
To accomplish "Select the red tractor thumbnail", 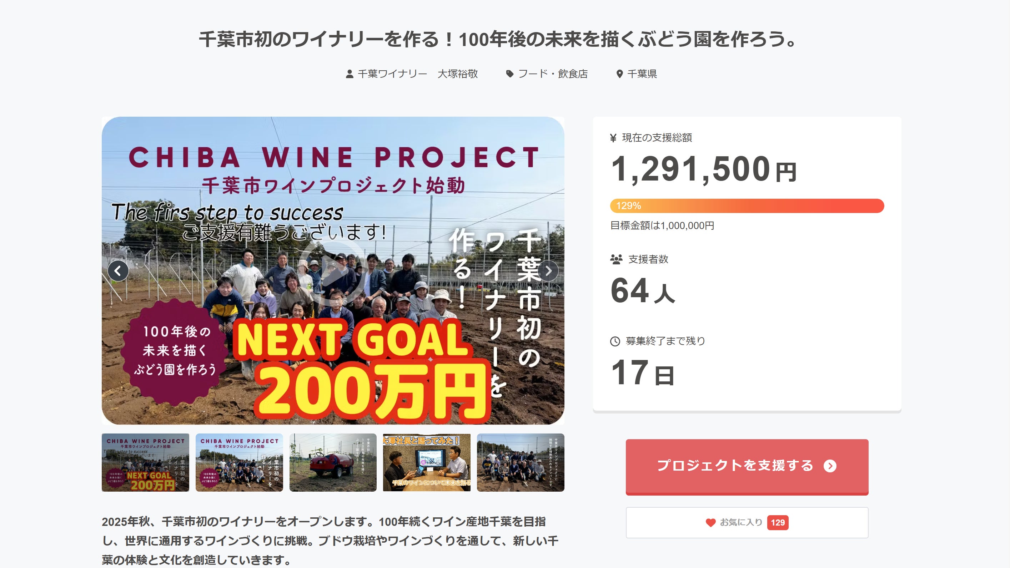I will point(333,462).
